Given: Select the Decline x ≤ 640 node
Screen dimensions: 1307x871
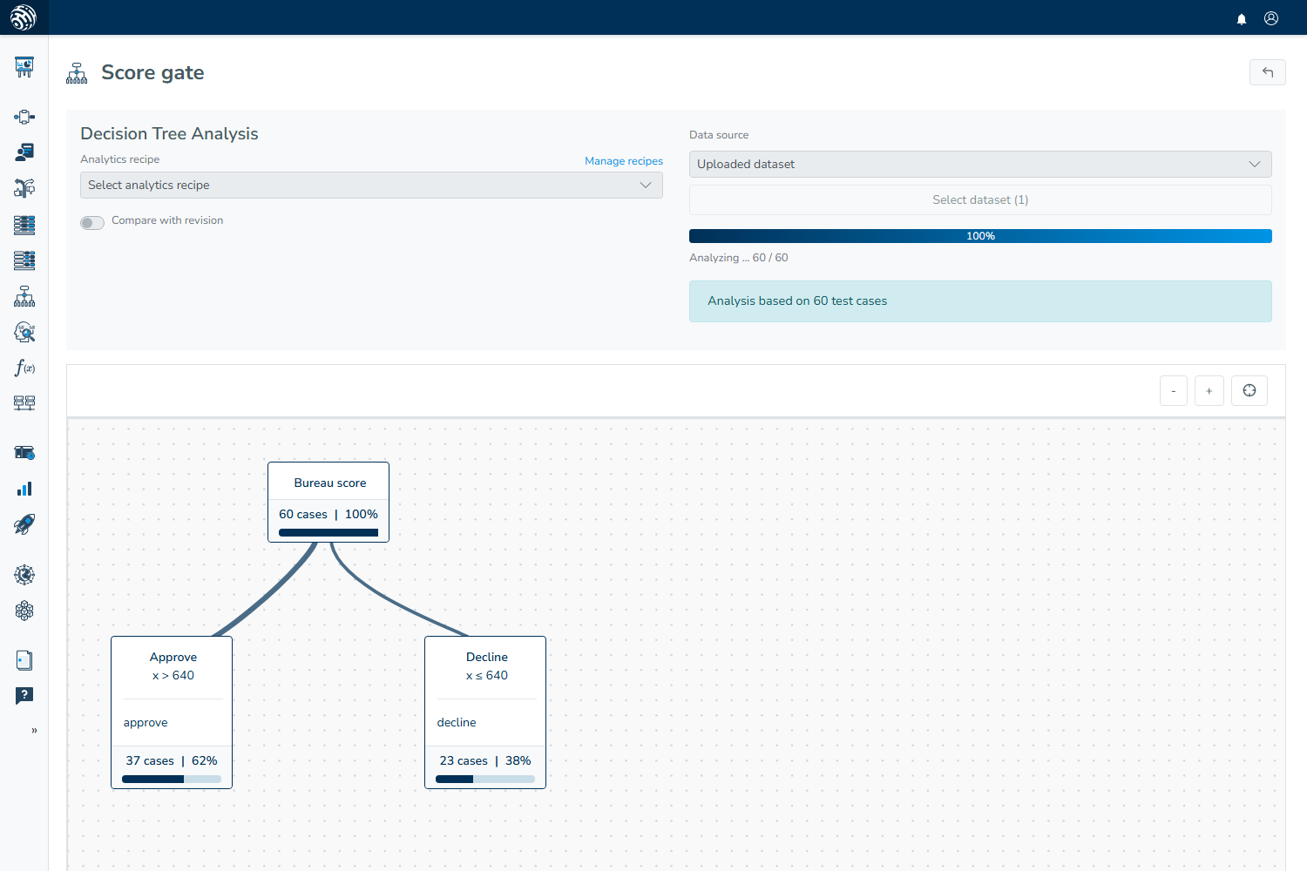Looking at the screenshot, I should 485,712.
